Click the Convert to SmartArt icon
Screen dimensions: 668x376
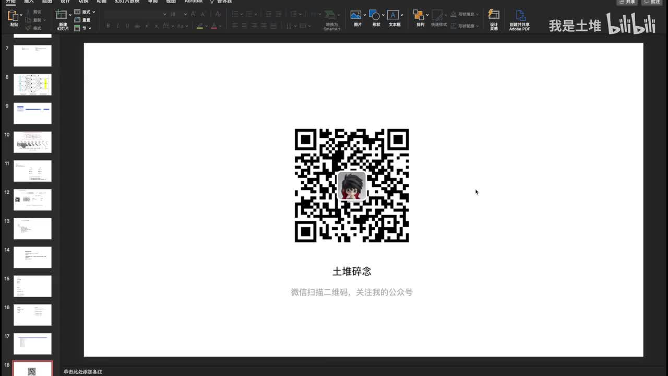point(330,15)
